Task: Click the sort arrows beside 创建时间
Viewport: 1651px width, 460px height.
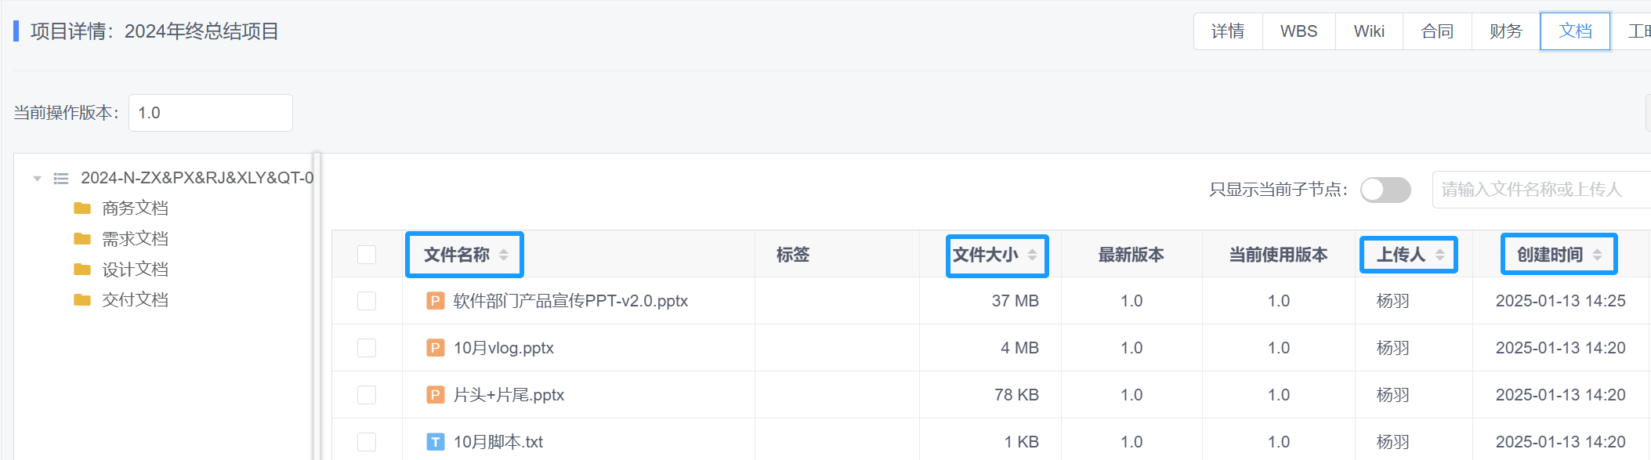Action: [1597, 255]
